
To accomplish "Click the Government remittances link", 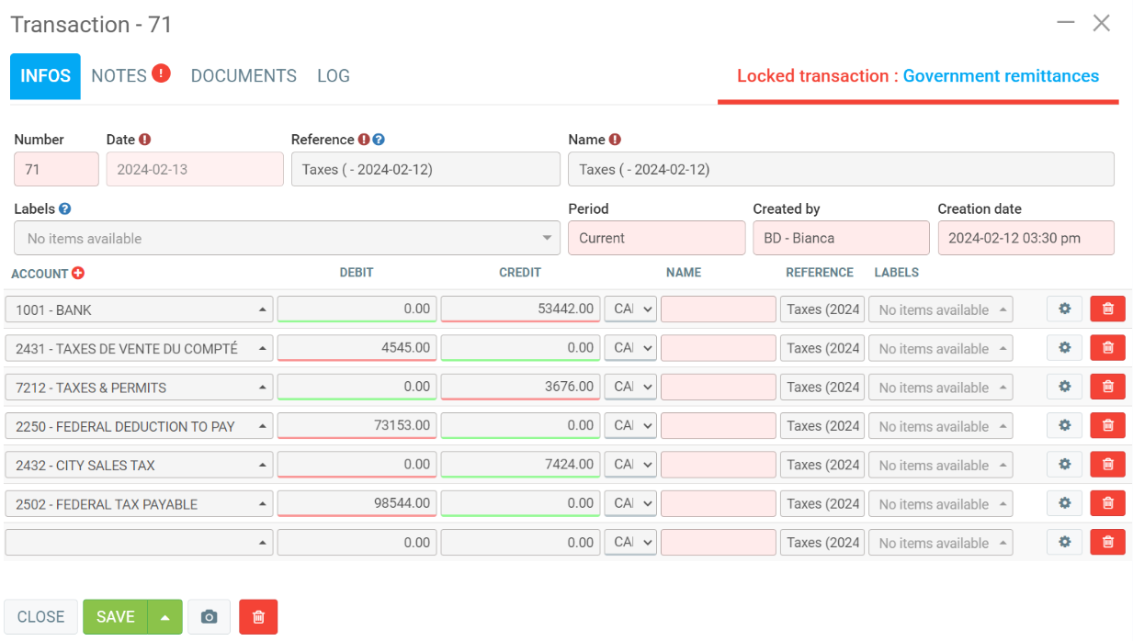I will point(1001,76).
